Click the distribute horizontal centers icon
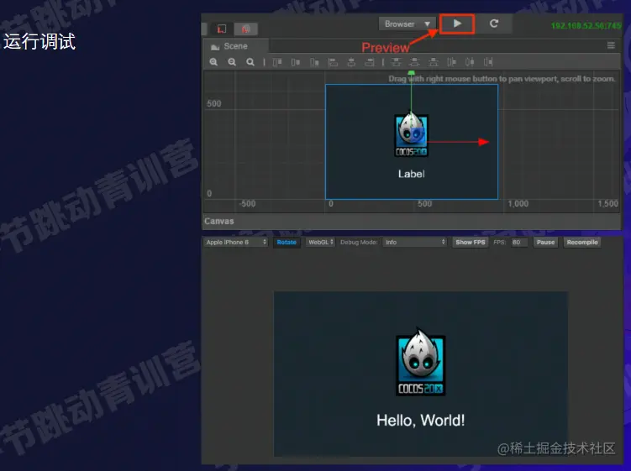The image size is (631, 471). [x=470, y=62]
